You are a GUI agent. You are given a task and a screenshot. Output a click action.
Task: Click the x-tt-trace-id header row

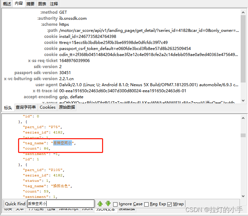(x=121, y=91)
